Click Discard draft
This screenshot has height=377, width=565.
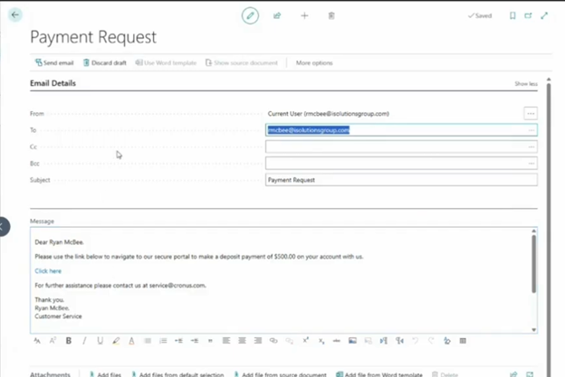[104, 62]
